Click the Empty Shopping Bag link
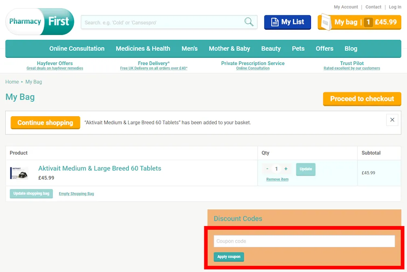Screen dimensions: 407x272 pos(77,194)
